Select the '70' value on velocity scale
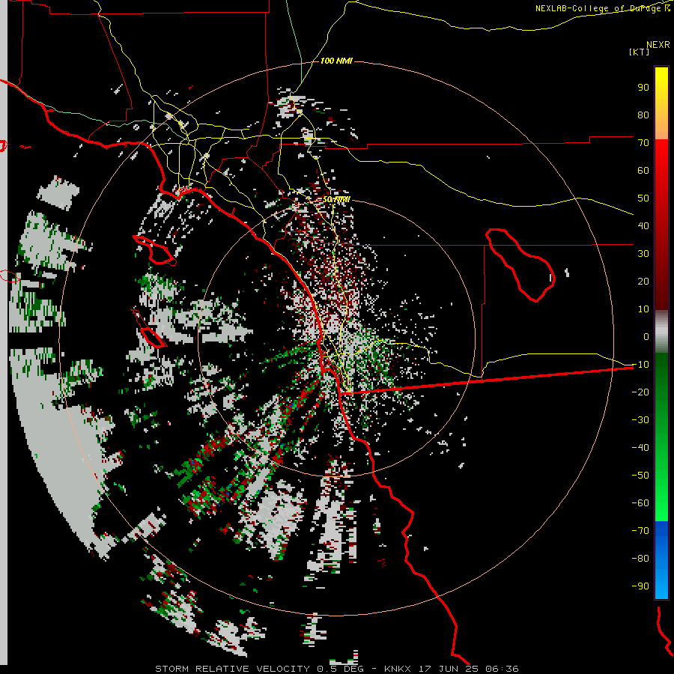This screenshot has width=674, height=674. (x=643, y=143)
